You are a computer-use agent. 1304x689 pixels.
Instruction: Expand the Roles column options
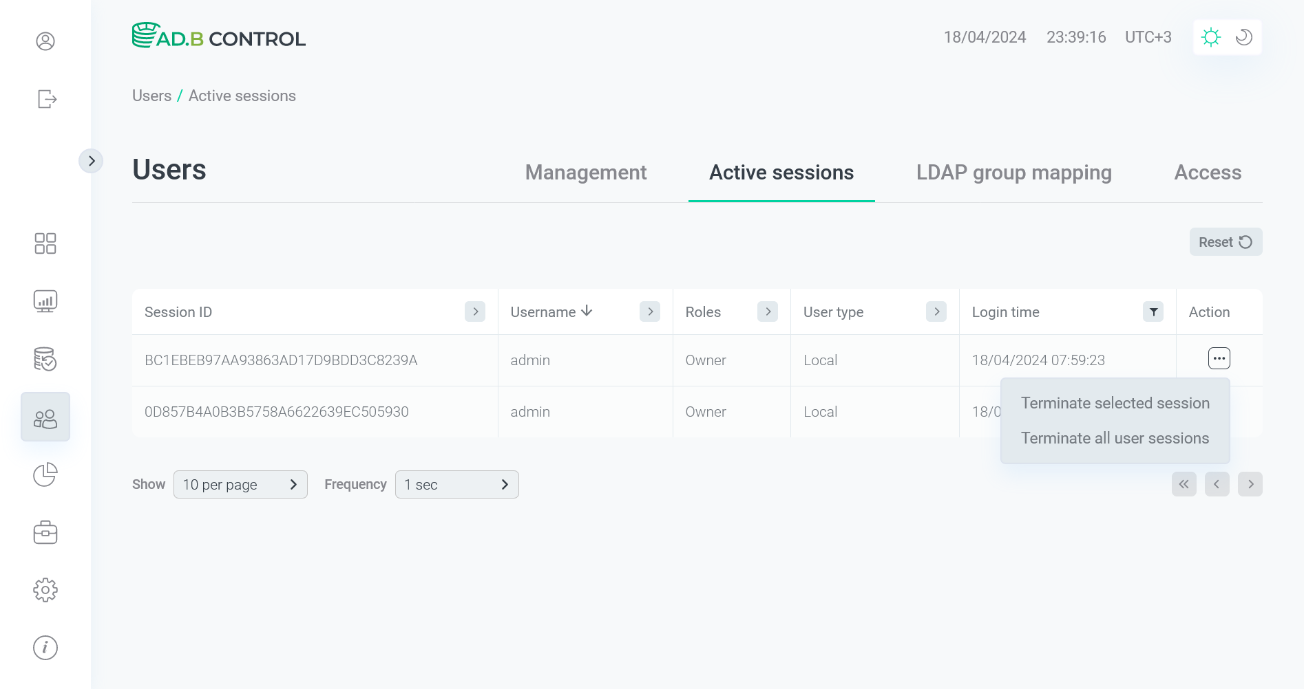point(768,311)
